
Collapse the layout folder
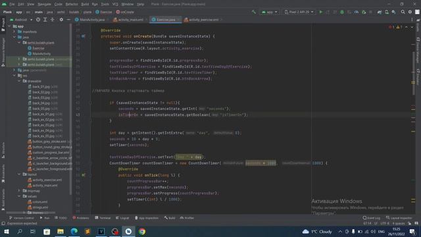pos(19,174)
